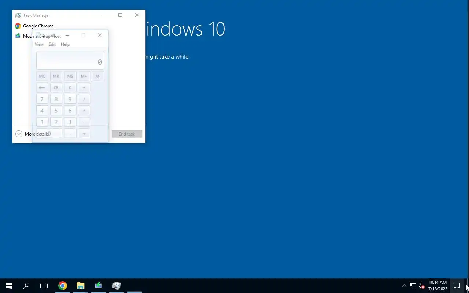
Task: Maximize the Task Manager window
Action: [120, 15]
